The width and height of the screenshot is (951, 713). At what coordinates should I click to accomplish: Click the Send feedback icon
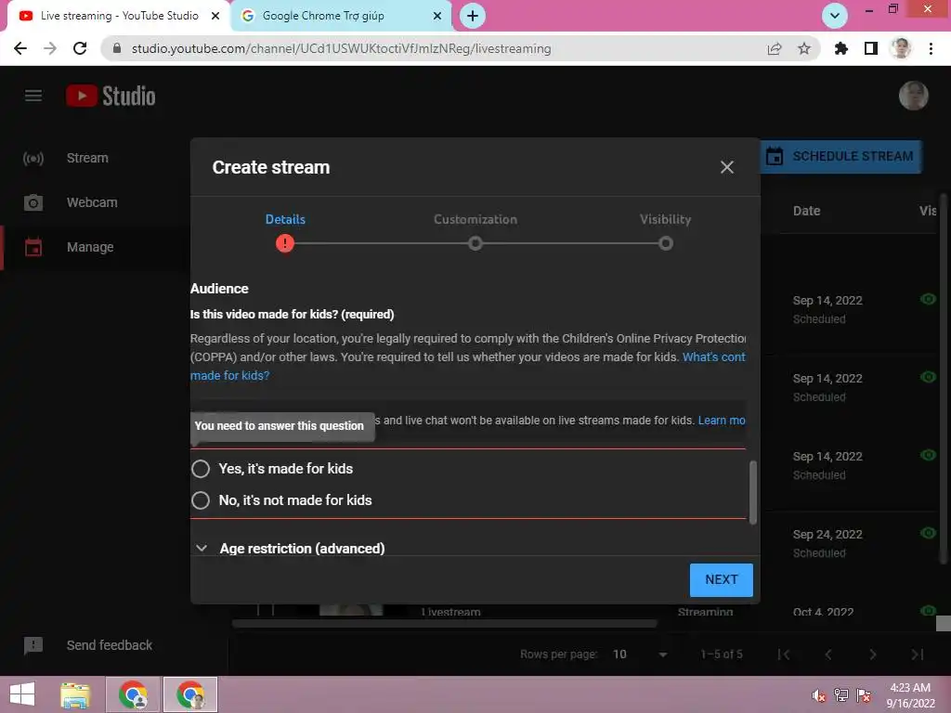click(x=33, y=645)
